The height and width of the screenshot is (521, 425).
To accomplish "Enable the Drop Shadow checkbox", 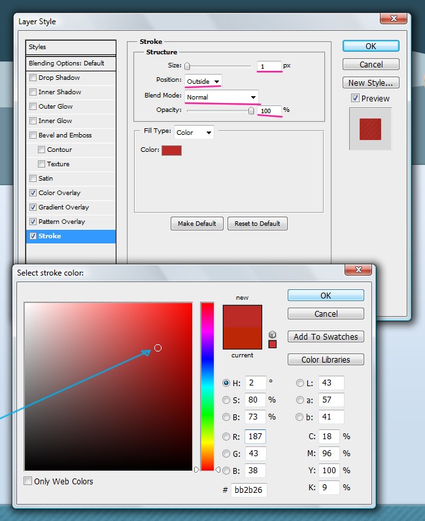I will (33, 78).
